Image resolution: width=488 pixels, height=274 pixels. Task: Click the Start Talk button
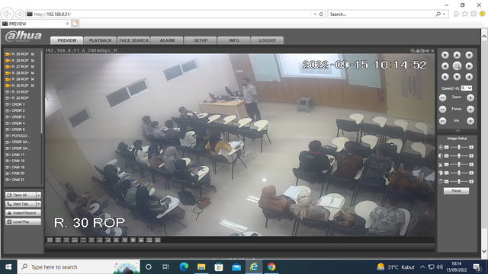coord(21,204)
